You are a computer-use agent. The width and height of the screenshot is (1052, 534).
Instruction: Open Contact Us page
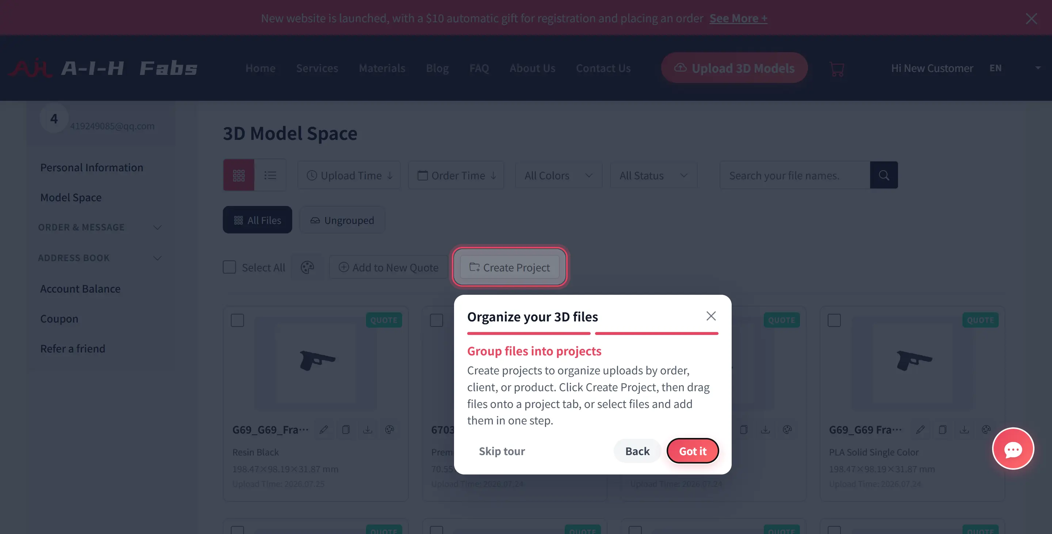tap(603, 68)
